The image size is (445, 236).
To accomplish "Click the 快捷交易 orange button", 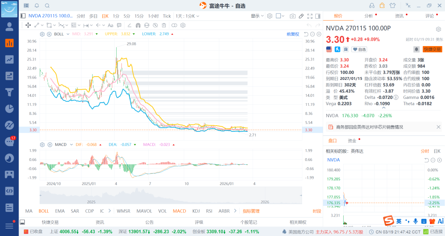I will point(432,49).
